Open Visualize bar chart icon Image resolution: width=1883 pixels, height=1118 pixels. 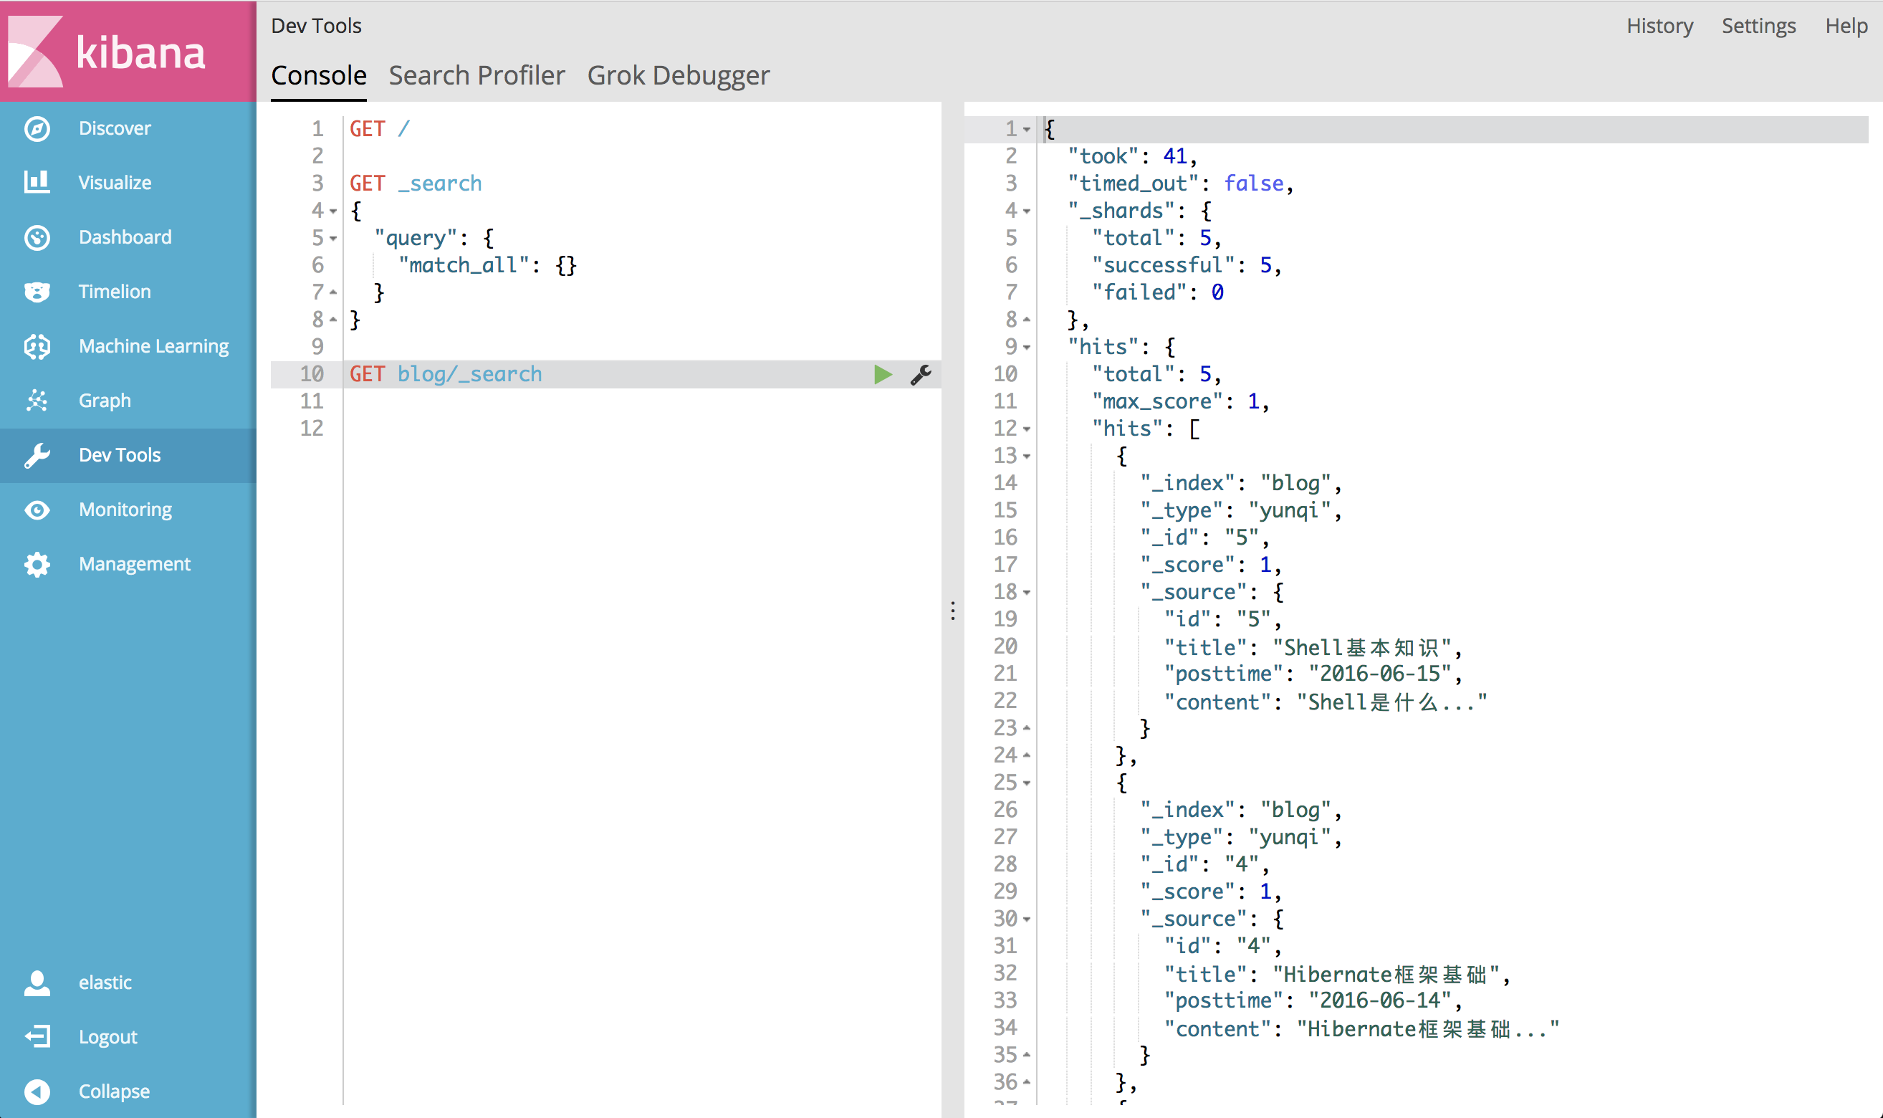[37, 182]
